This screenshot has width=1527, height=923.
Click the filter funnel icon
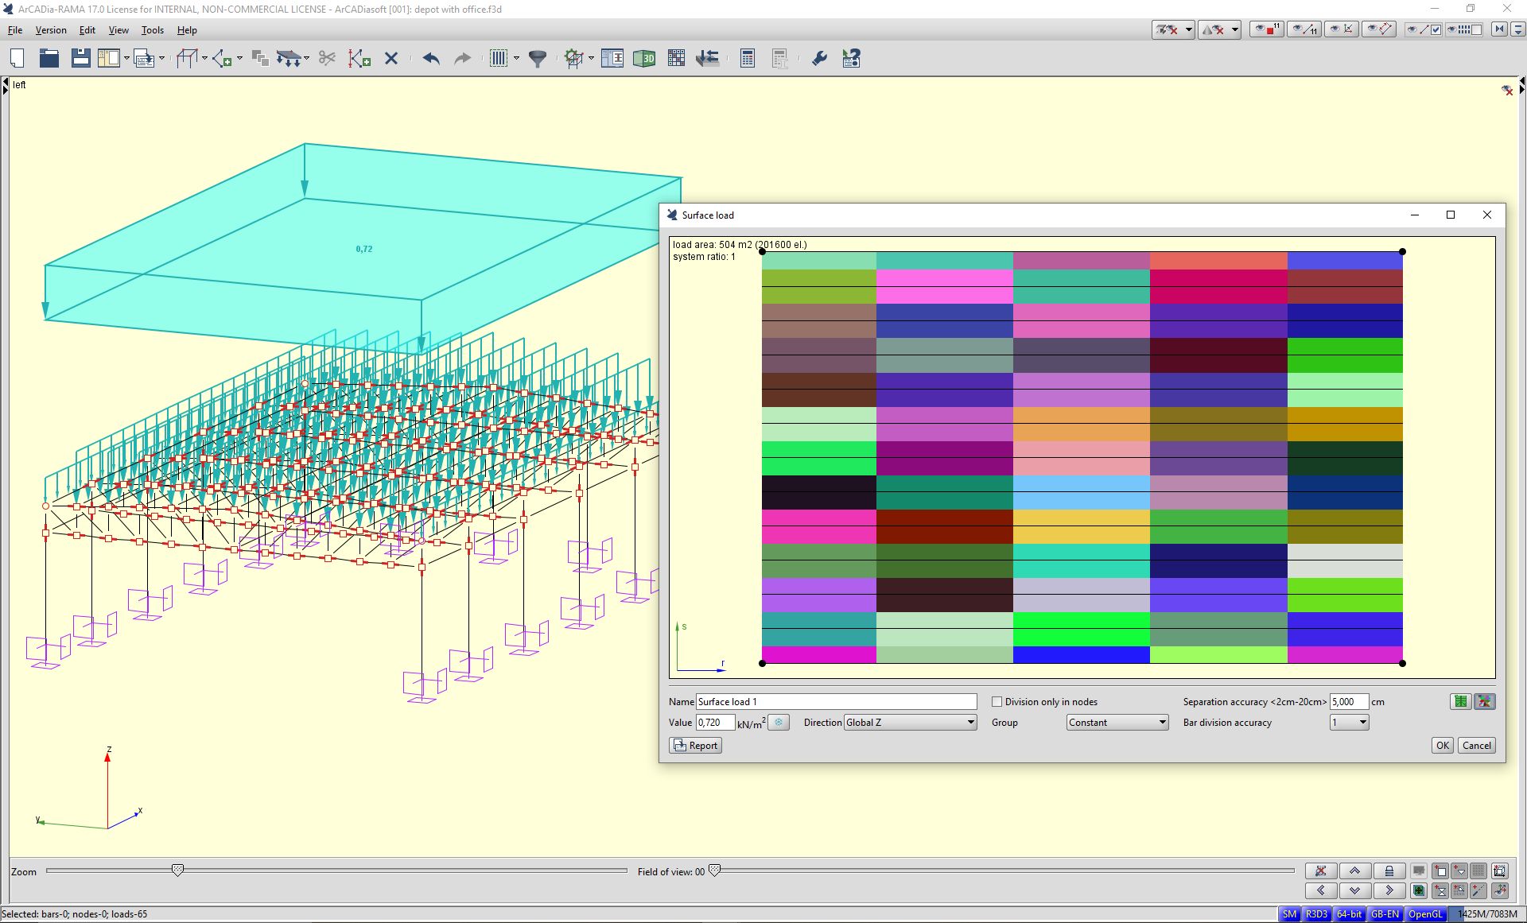[538, 58]
